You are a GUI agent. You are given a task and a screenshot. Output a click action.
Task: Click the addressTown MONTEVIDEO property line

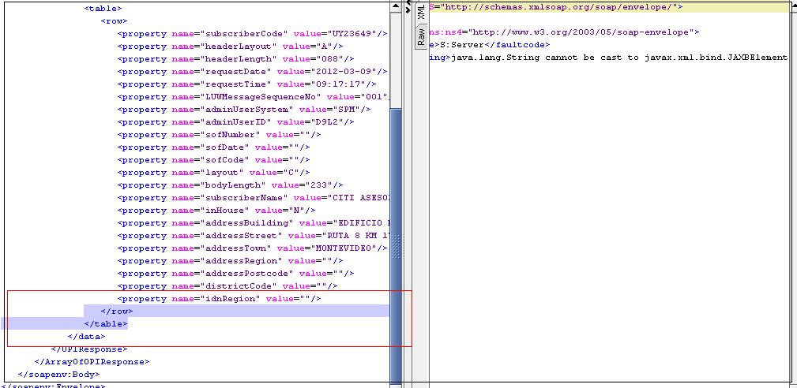253,248
